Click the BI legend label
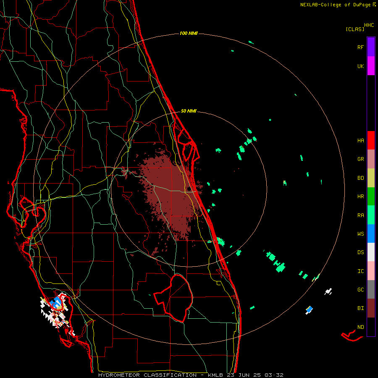 pos(360,308)
